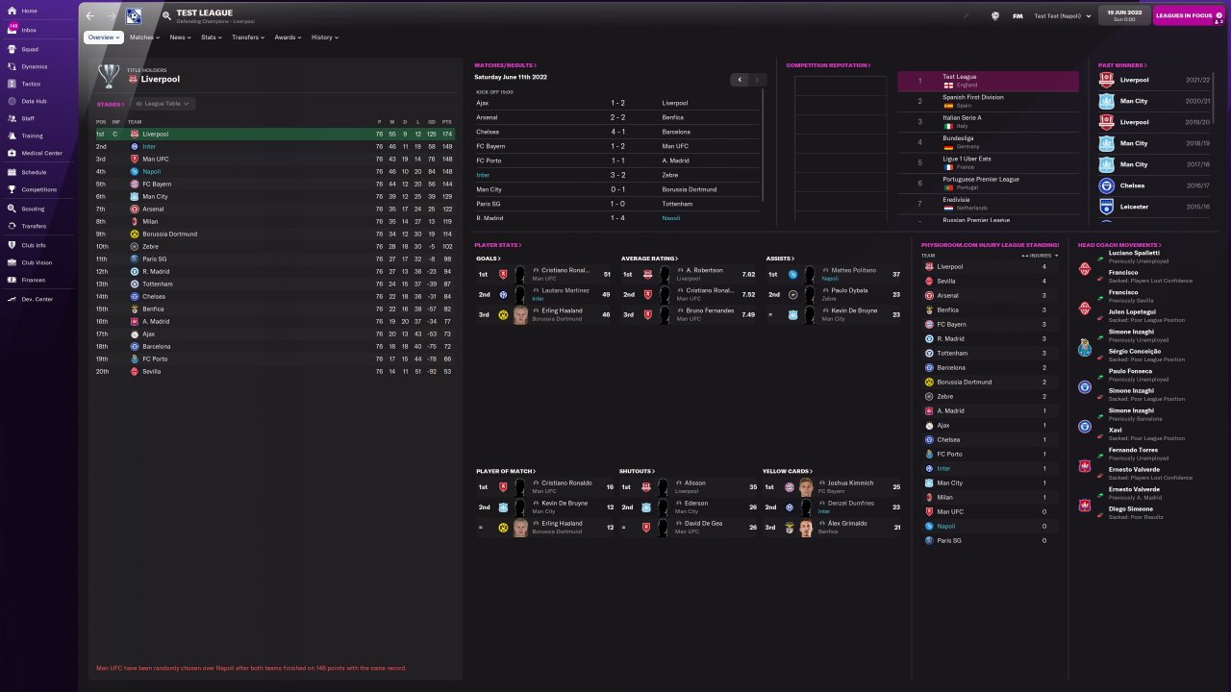Open the Transfers tab menu

248,37
